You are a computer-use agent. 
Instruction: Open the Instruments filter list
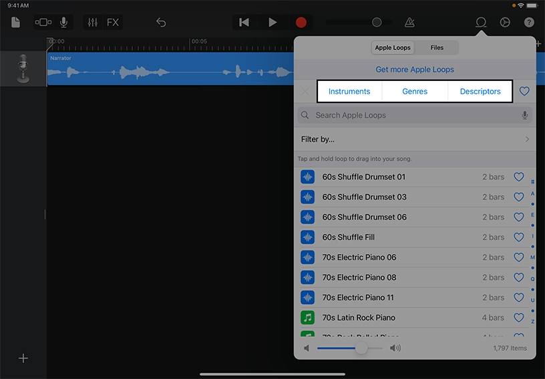[x=349, y=92]
